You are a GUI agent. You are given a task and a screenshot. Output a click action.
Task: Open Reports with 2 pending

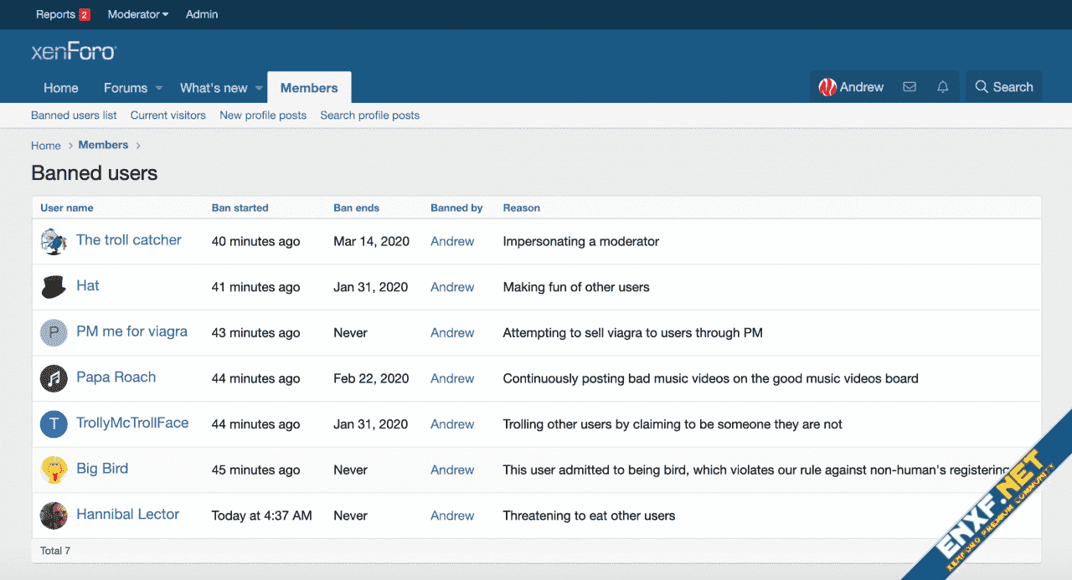62,14
